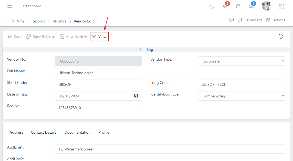This screenshot has height=161, width=293.
Task: Open notifications via the bell icon
Action: click(x=225, y=6)
